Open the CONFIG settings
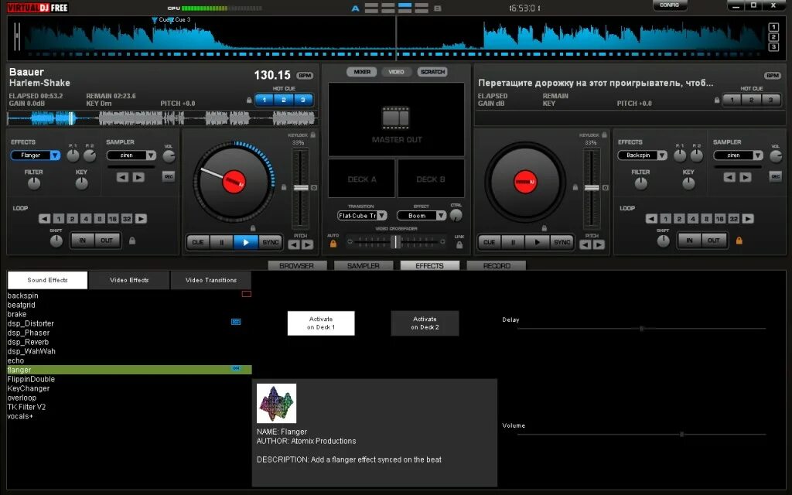The height and width of the screenshot is (495, 792). click(669, 5)
